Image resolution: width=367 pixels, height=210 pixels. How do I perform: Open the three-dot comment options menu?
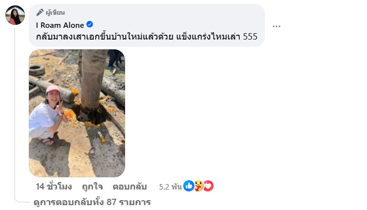click(277, 26)
